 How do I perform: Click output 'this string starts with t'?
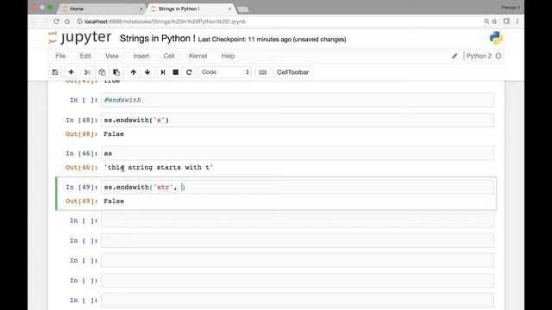[x=159, y=167]
